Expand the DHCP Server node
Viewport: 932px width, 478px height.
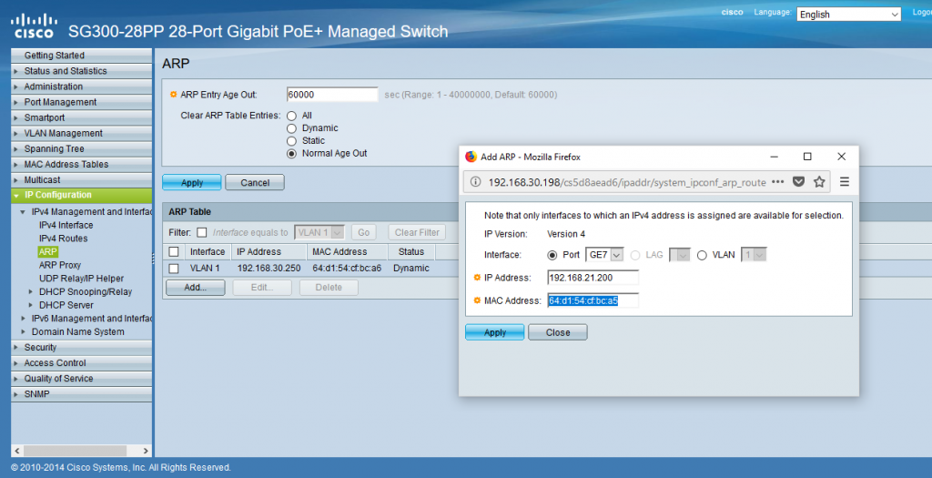[31, 305]
